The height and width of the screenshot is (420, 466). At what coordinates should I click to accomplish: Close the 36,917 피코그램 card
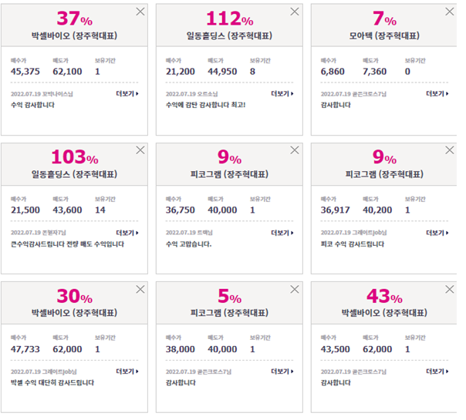click(450, 150)
